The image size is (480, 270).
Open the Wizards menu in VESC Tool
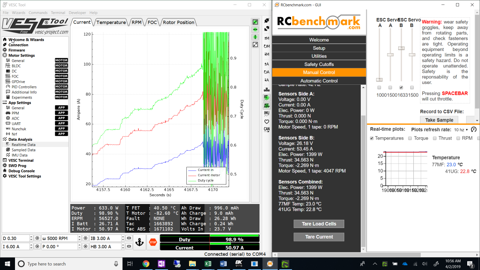[19, 13]
